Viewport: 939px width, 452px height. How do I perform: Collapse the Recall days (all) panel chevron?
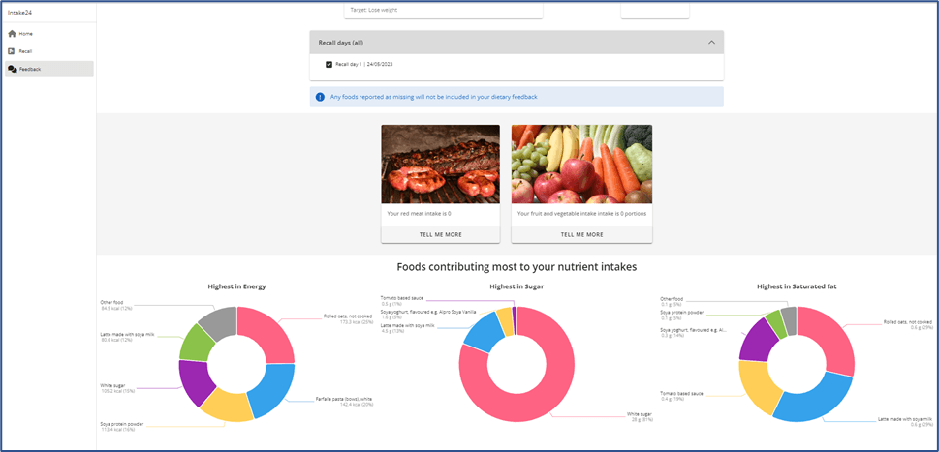[711, 43]
